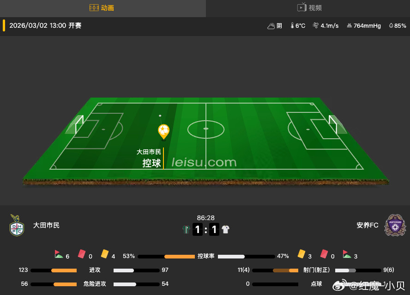The height and width of the screenshot is (295, 410).
Task: Click 大田市民 green home jersey icon
Action: pyautogui.click(x=186, y=229)
